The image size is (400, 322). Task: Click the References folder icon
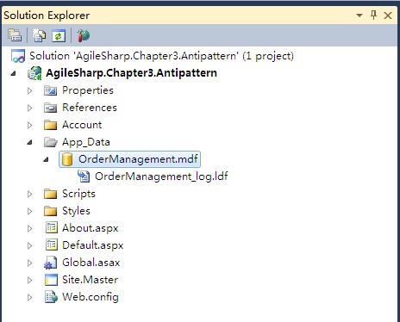[51, 108]
